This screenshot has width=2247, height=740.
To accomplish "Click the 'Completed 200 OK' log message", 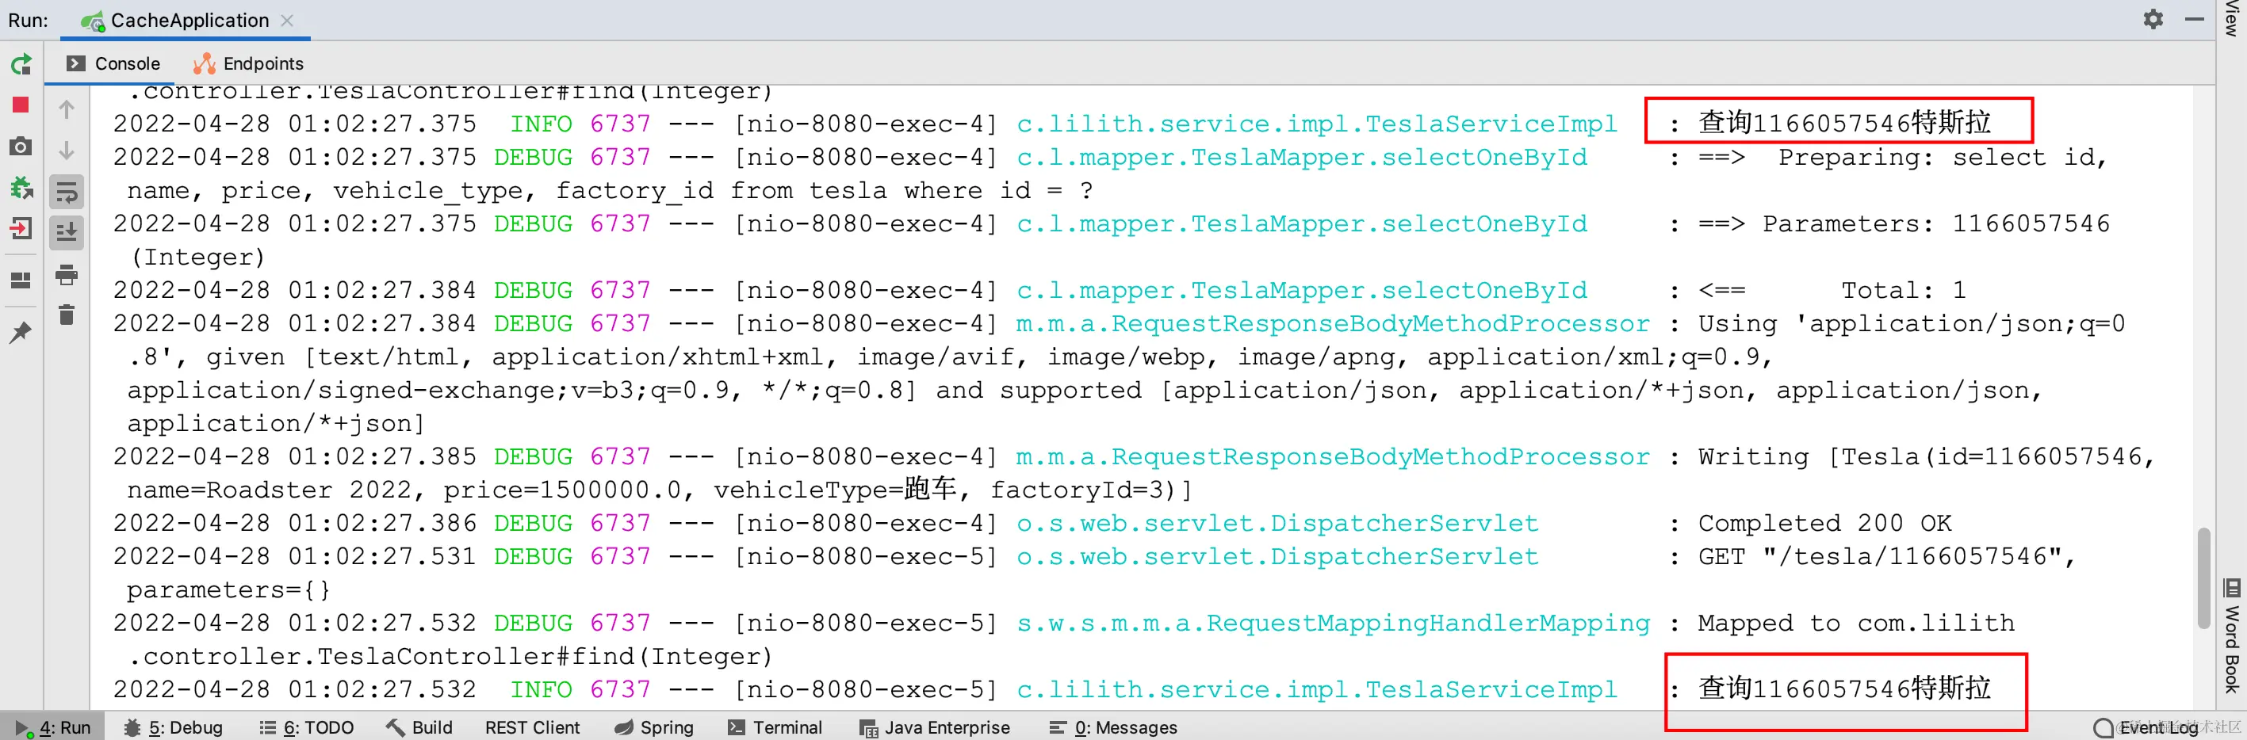I will point(1825,523).
